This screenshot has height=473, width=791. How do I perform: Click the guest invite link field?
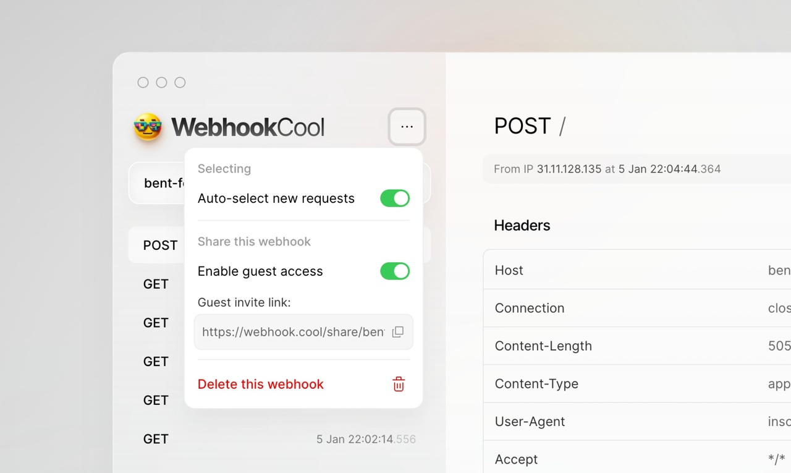point(290,331)
